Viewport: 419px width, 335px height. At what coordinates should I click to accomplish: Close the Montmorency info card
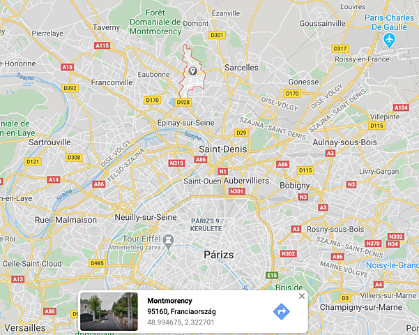pyautogui.click(x=302, y=296)
